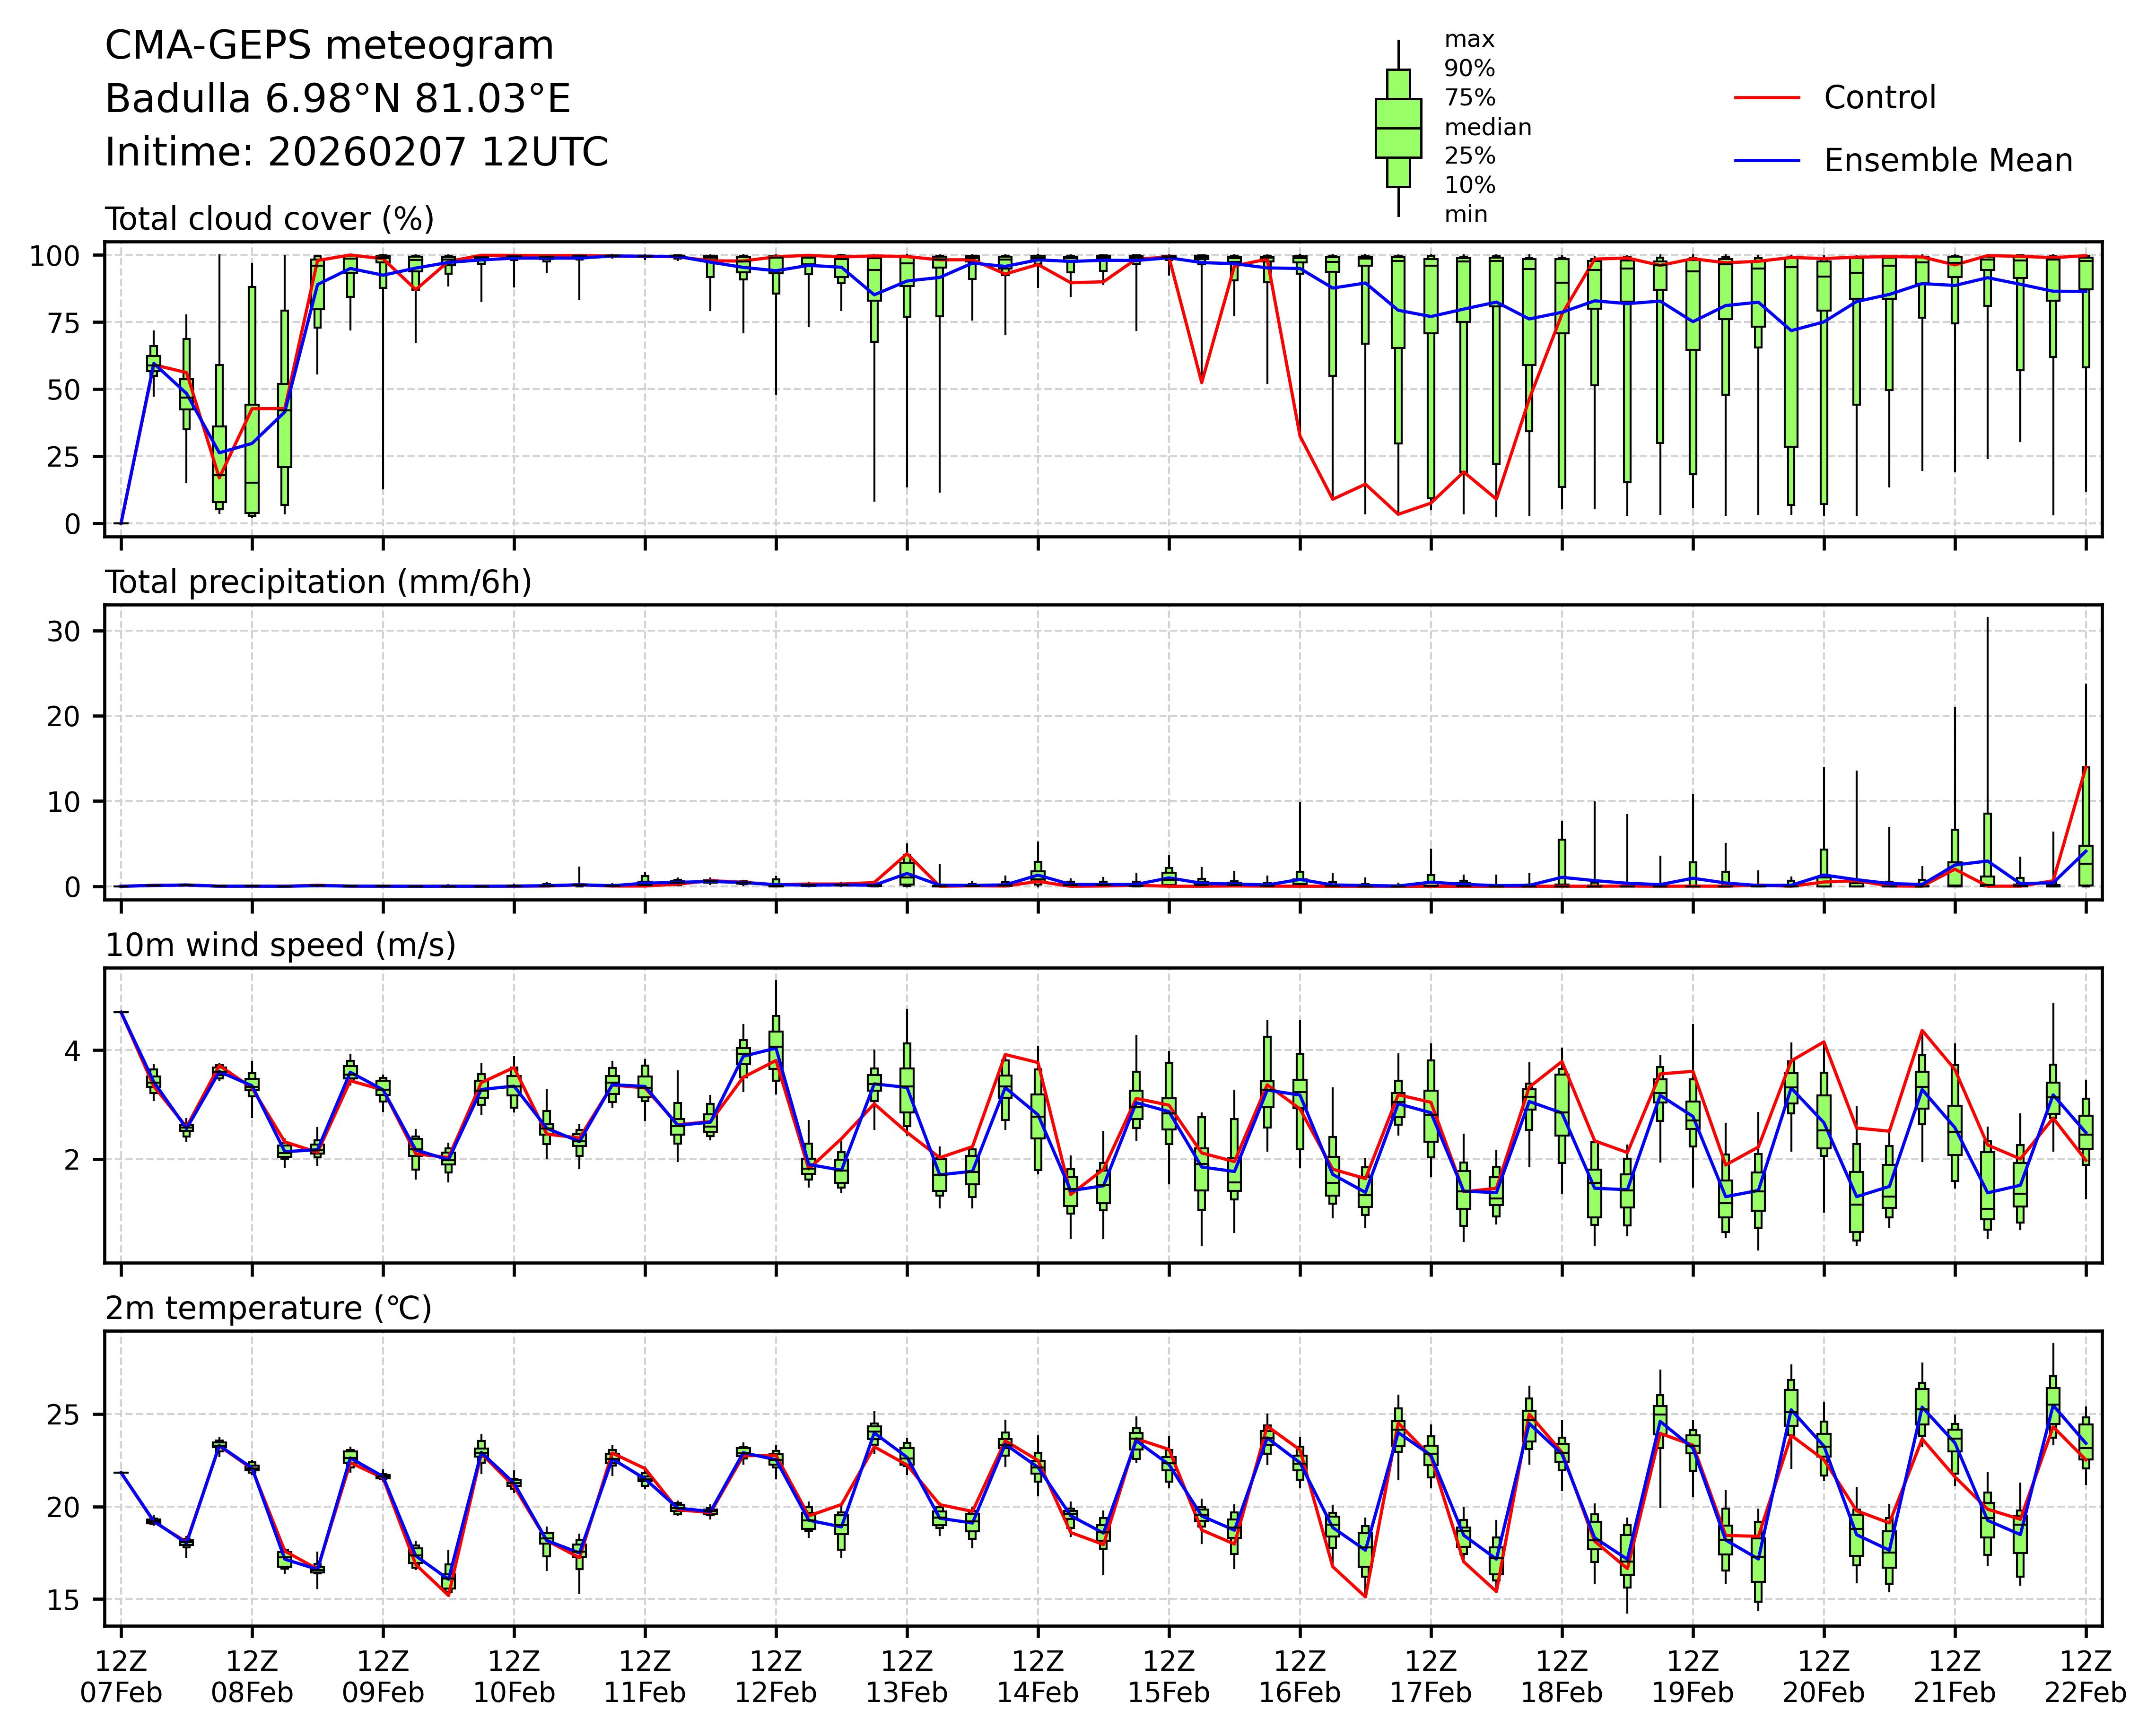Click the '12Z 12Feb' x-axis label

[x=776, y=1677]
